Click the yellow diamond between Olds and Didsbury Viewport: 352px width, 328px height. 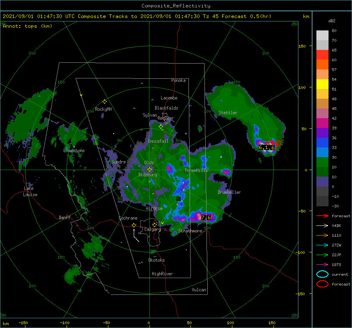(149, 170)
